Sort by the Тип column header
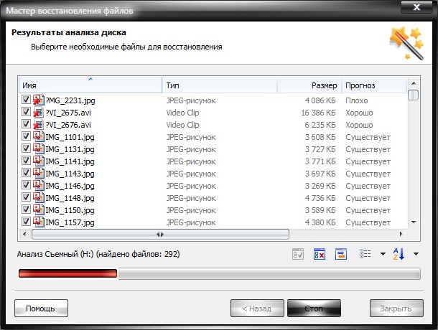The width and height of the screenshot is (438, 330). 220,85
